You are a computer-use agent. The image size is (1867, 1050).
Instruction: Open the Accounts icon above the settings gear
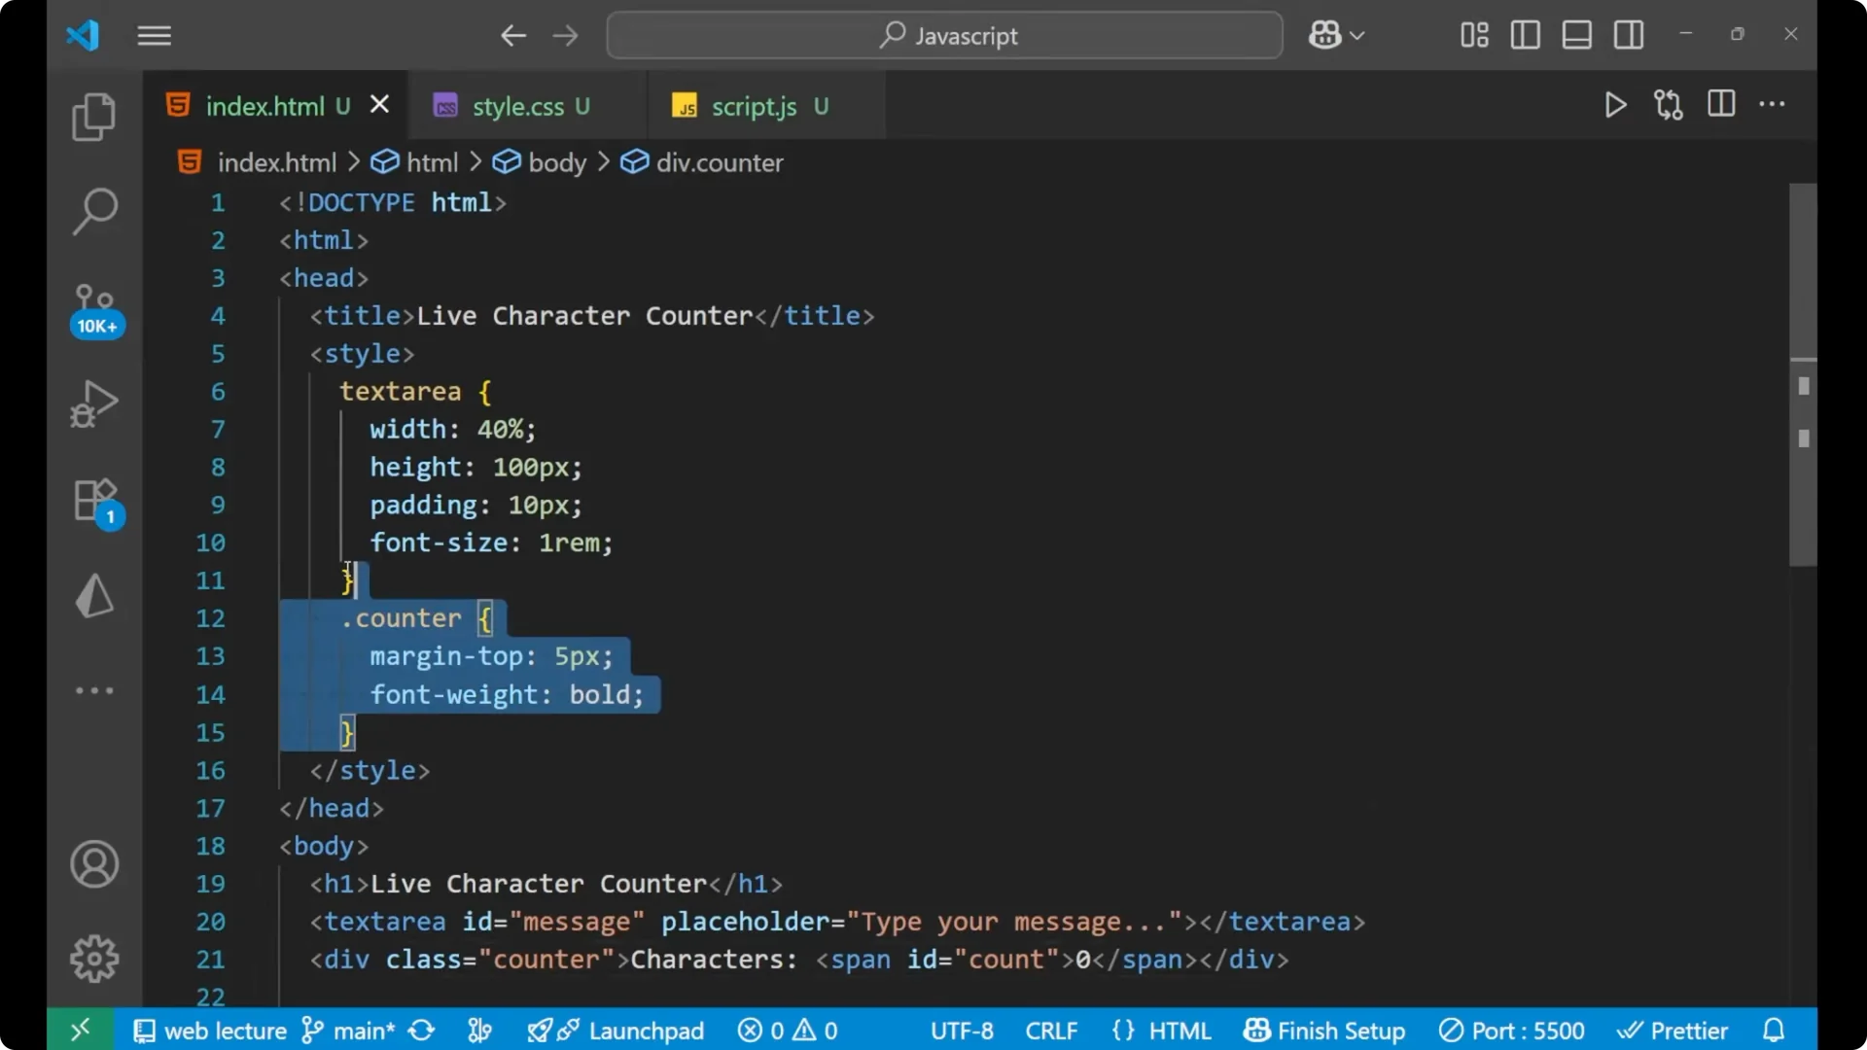pyautogui.click(x=93, y=864)
